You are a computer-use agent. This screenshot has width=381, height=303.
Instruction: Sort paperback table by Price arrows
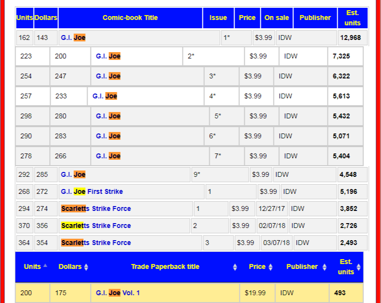click(271, 267)
